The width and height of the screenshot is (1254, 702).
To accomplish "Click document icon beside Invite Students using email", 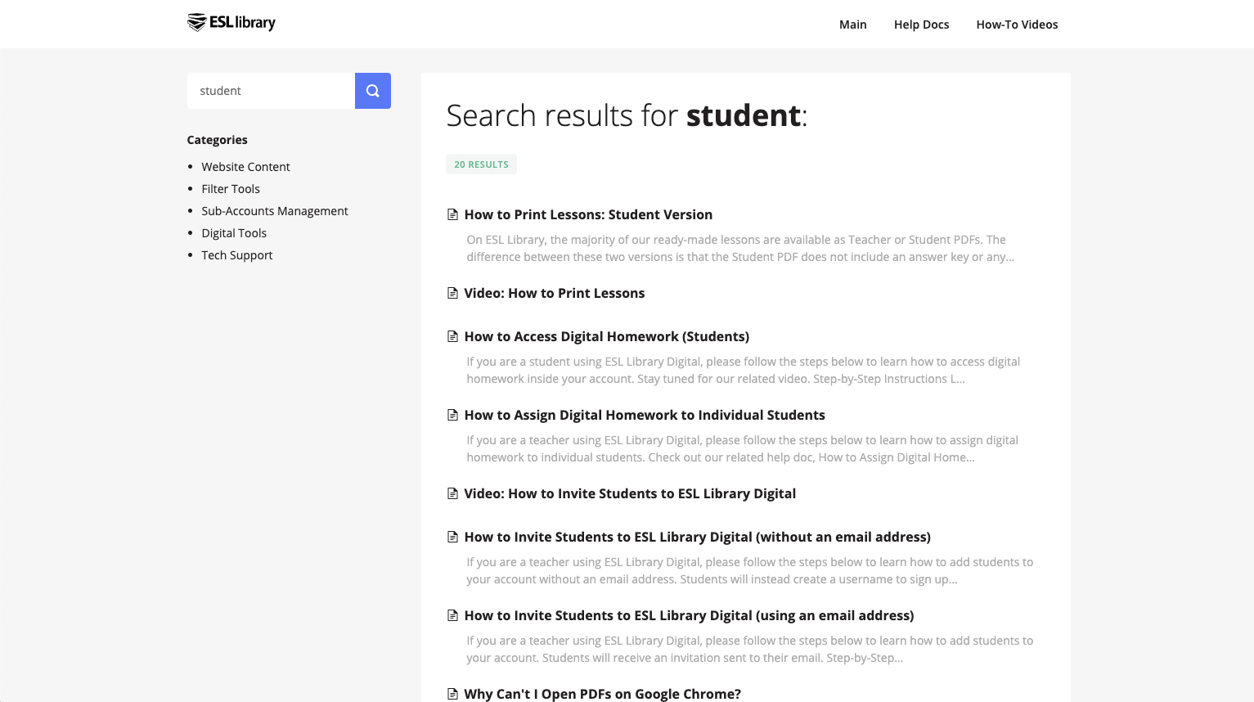I will (x=452, y=615).
